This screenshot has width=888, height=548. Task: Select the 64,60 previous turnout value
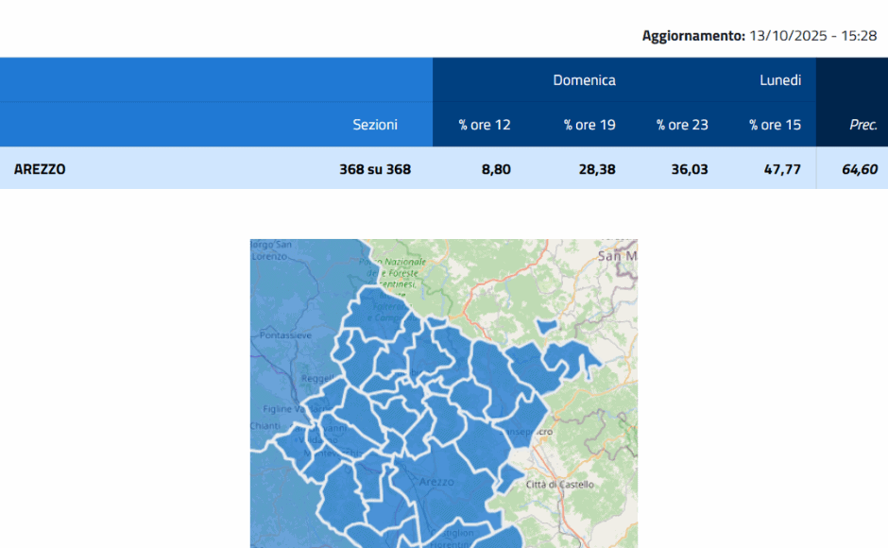pos(860,170)
